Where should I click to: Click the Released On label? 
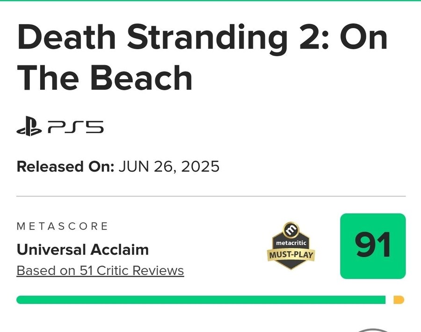(65, 166)
